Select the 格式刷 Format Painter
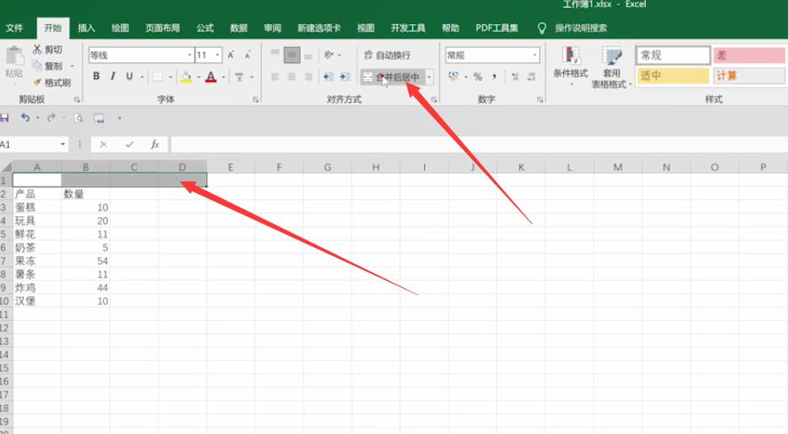788x434 pixels. tap(52, 83)
